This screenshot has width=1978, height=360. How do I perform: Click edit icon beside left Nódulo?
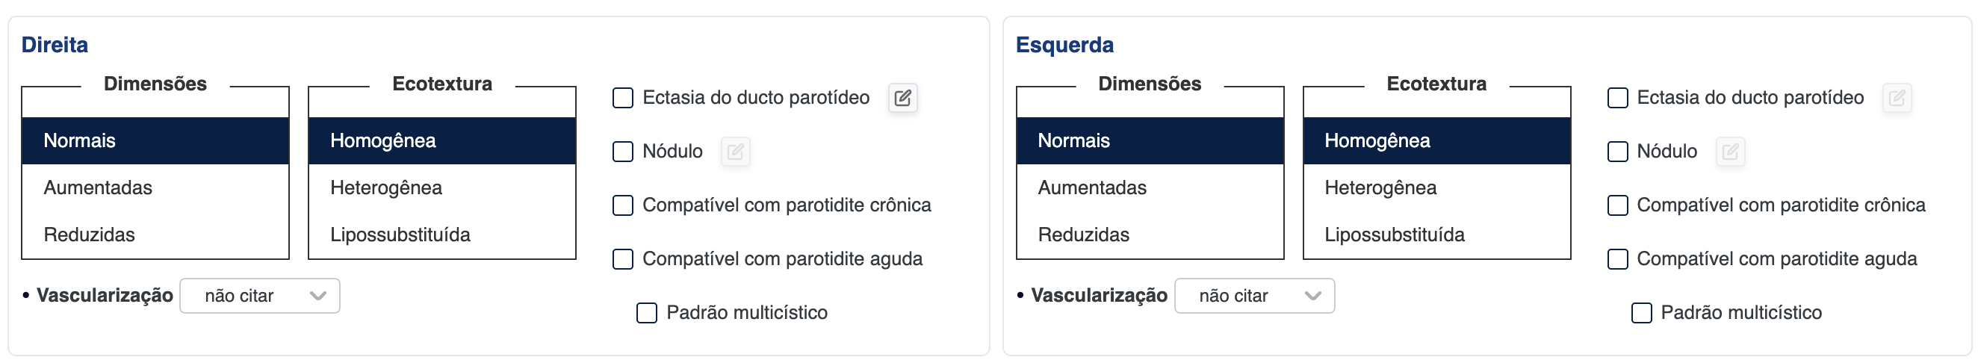1729,151
